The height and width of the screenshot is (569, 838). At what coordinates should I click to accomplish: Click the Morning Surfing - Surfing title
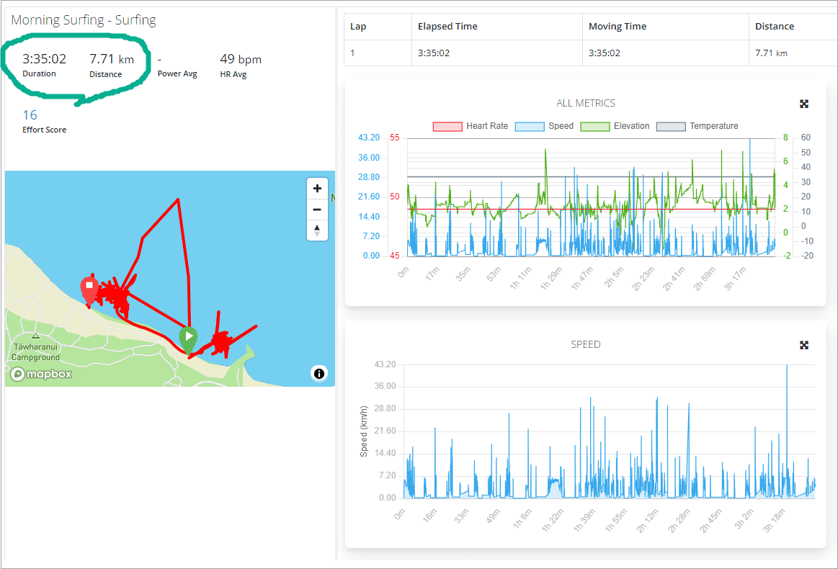pyautogui.click(x=84, y=20)
